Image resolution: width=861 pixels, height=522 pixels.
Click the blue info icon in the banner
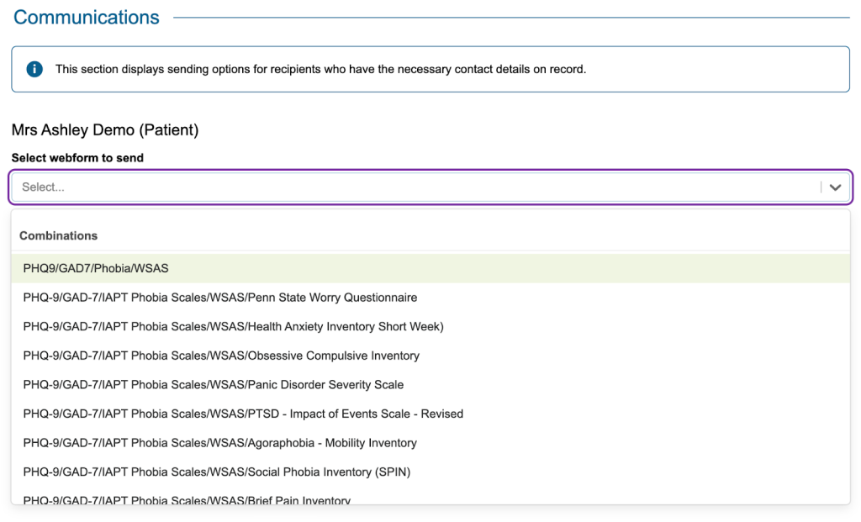click(x=34, y=69)
